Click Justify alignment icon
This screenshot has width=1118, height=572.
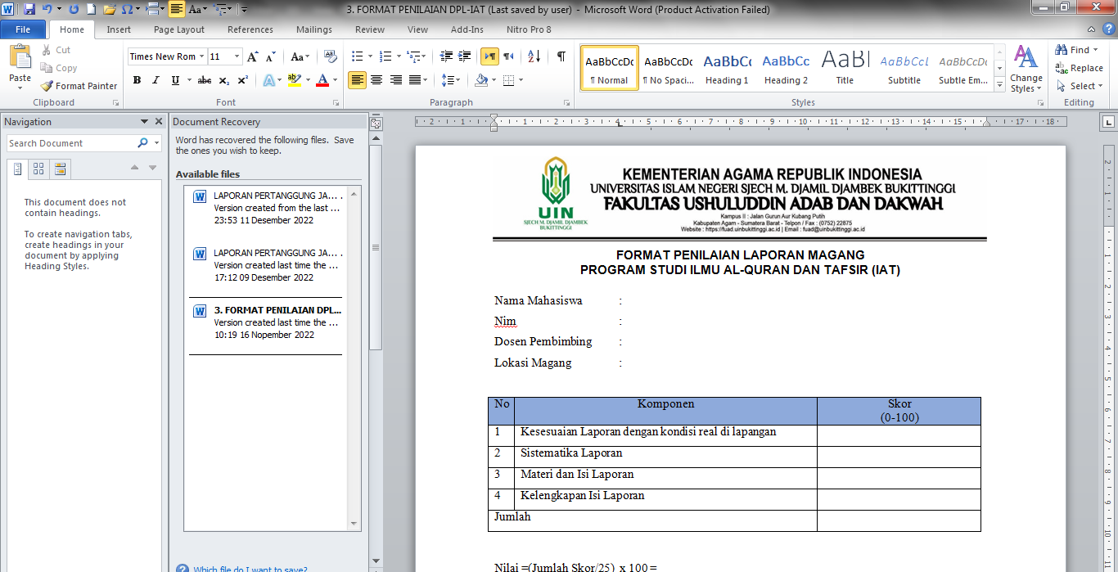tap(416, 80)
